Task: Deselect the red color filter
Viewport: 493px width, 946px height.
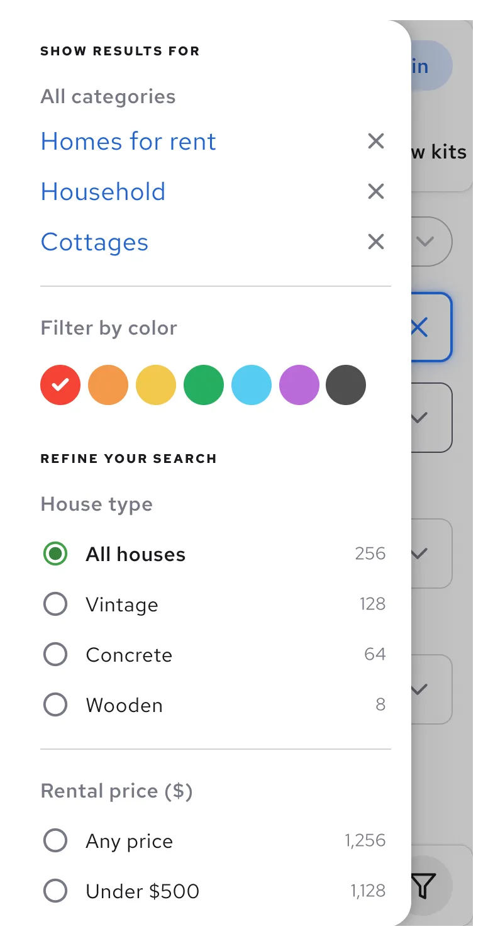Action: click(x=60, y=385)
